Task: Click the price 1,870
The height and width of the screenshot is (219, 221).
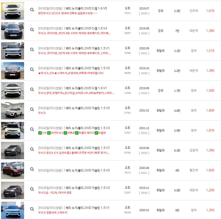Action: pos(210,131)
